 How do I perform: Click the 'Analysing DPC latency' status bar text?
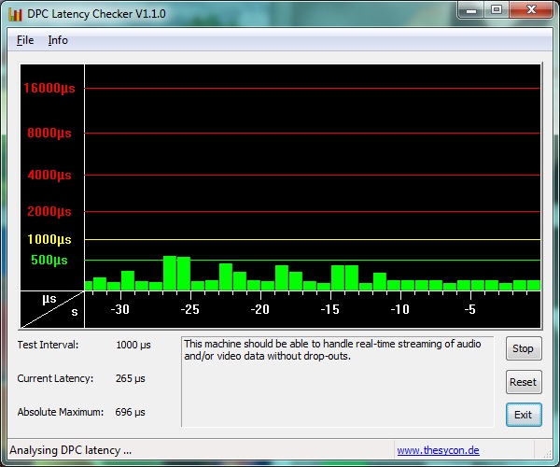click(70, 450)
